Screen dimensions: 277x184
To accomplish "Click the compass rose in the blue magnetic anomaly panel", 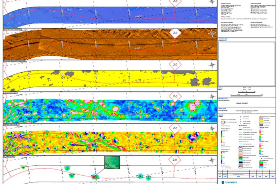I will [x=212, y=96].
